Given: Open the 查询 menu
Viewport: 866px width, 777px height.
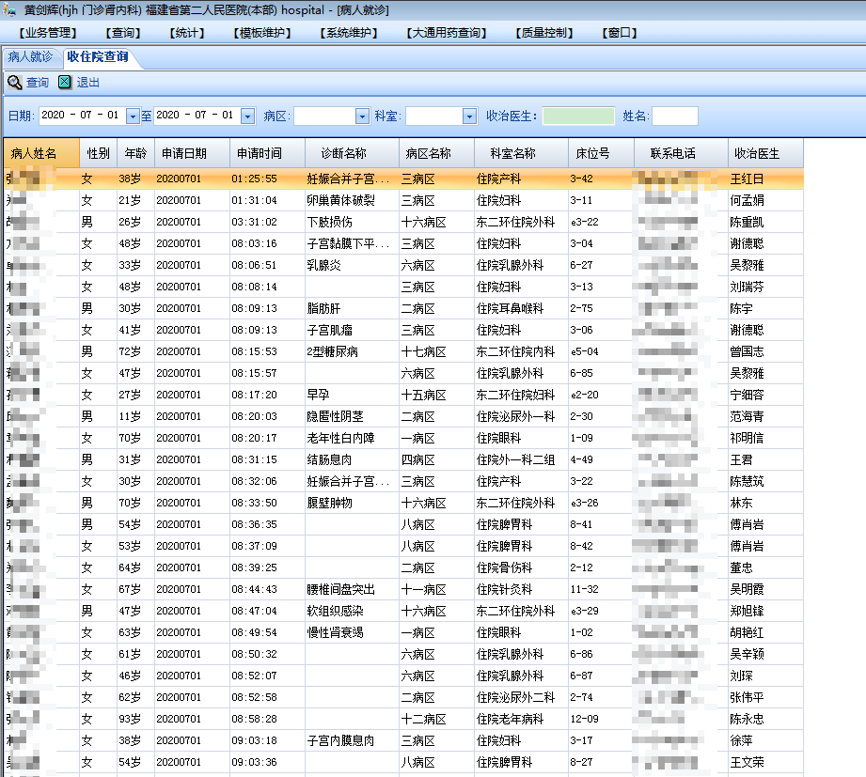Looking at the screenshot, I should pos(123,33).
